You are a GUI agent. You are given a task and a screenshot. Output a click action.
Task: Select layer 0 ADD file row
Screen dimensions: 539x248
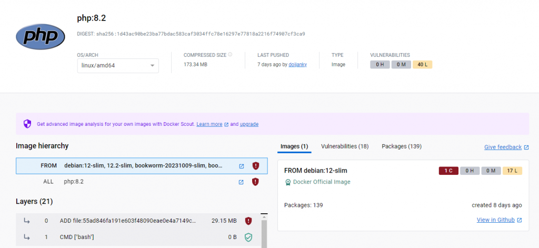click(138, 221)
